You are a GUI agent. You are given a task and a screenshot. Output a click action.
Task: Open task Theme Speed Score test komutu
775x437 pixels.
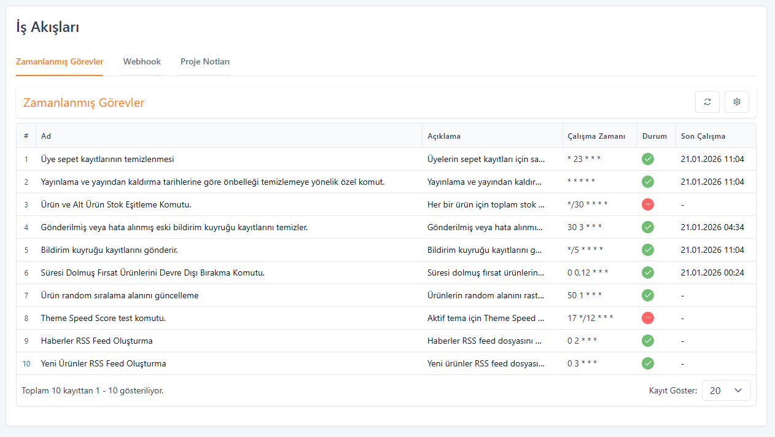coord(103,318)
